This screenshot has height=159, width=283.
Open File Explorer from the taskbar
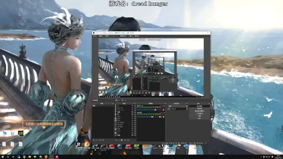point(30,157)
